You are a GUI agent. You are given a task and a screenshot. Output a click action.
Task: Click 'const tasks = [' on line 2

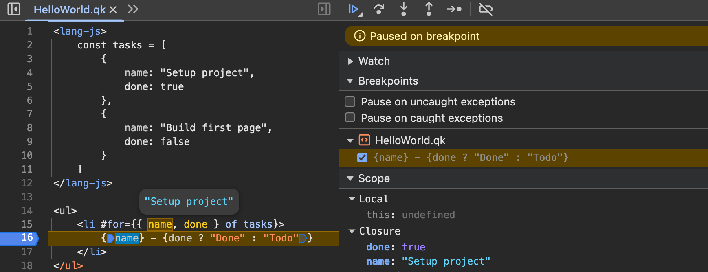122,45
